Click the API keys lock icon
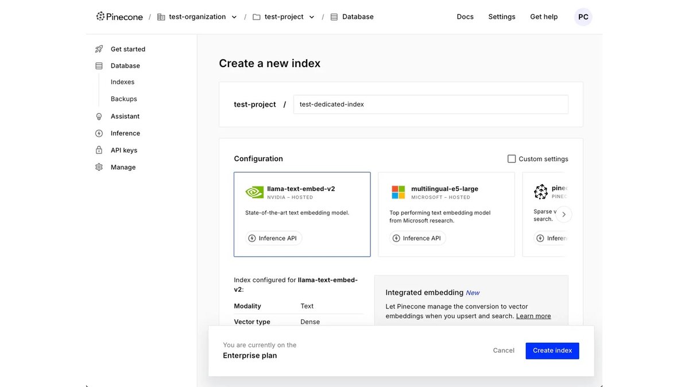Screen dimensions: 689x387 tap(99, 150)
